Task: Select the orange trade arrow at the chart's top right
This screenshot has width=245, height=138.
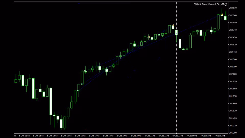Action: (222, 15)
